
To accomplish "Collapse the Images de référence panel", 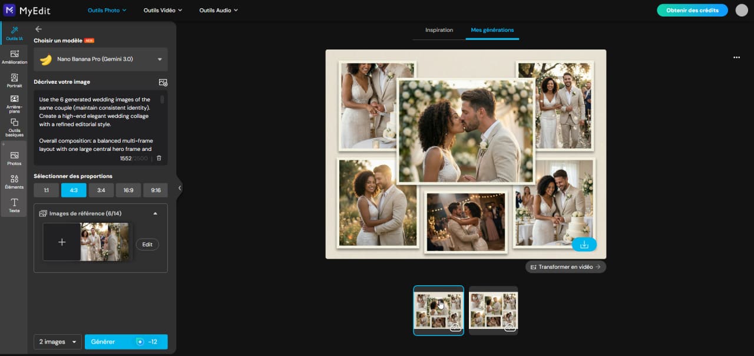I will (155, 213).
